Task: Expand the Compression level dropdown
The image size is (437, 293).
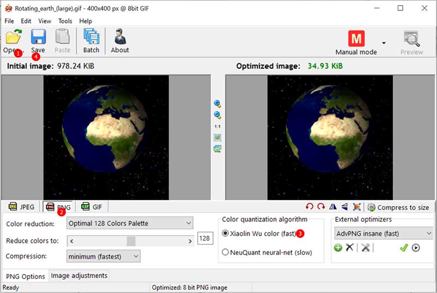Action: point(103,256)
